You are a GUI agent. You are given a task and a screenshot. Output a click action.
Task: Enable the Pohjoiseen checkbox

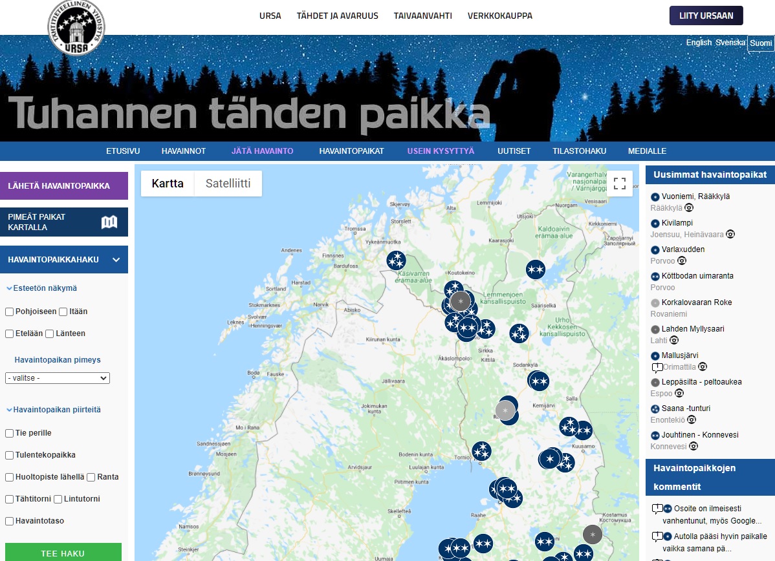coord(10,312)
